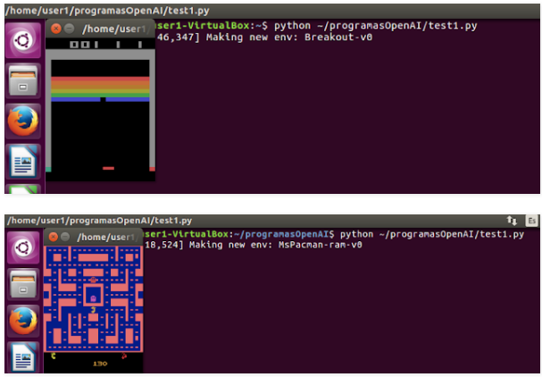Open Ubuntu Dash in bottom screenshot launcher
The width and height of the screenshot is (542, 377).
coord(23,247)
